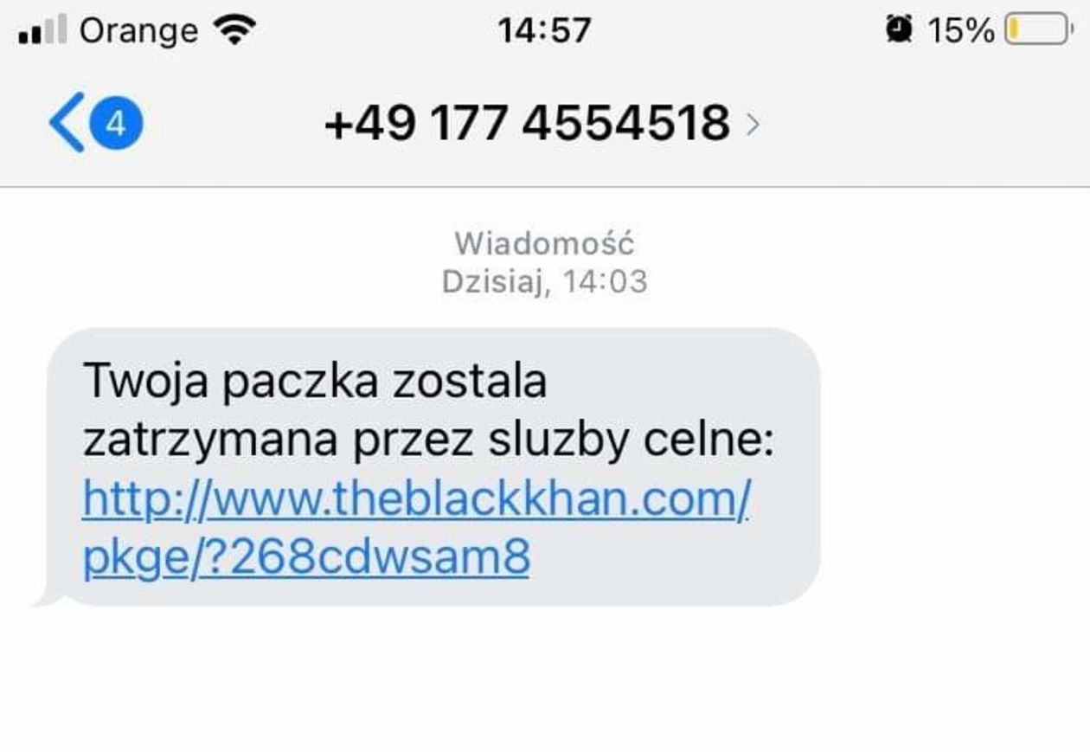The width and height of the screenshot is (1090, 752).
Task: Expand details chevron beside the phone number
Action: 753,125
